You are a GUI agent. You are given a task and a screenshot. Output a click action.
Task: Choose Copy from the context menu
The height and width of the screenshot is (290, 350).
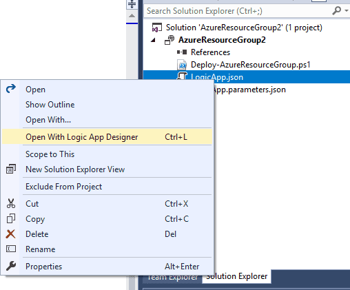107,219
